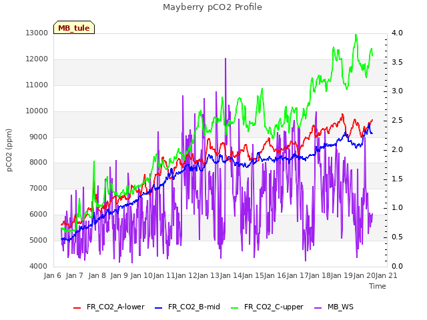The height and width of the screenshot is (320, 427).
Task: Click the 10000 left axis tick label
Action: pos(37,111)
